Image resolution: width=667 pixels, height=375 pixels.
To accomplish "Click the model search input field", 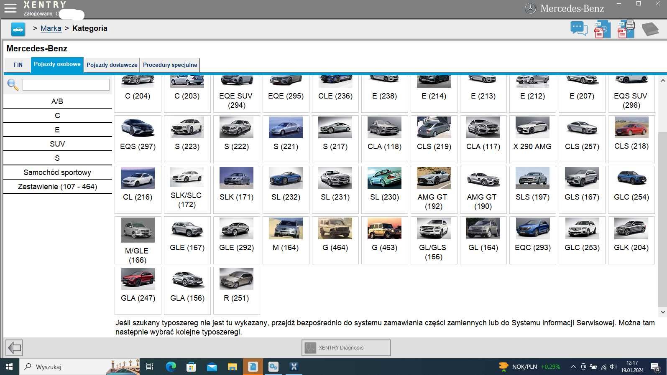I will 66,85.
